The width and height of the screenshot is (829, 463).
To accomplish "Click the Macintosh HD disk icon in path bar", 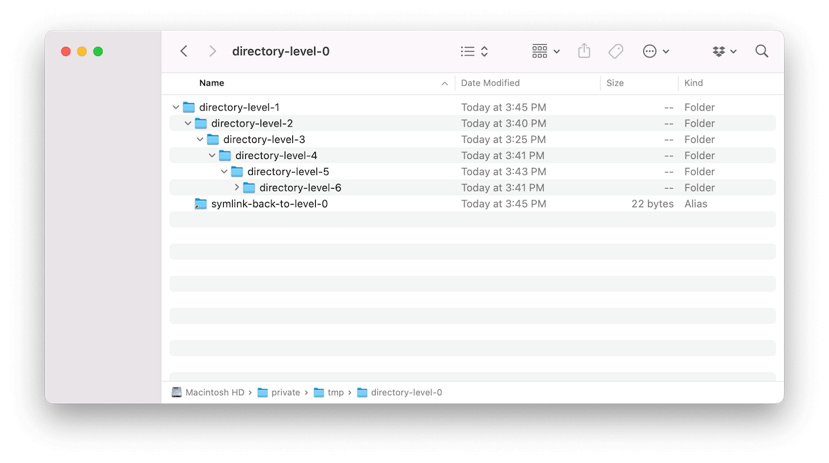I will tap(177, 392).
